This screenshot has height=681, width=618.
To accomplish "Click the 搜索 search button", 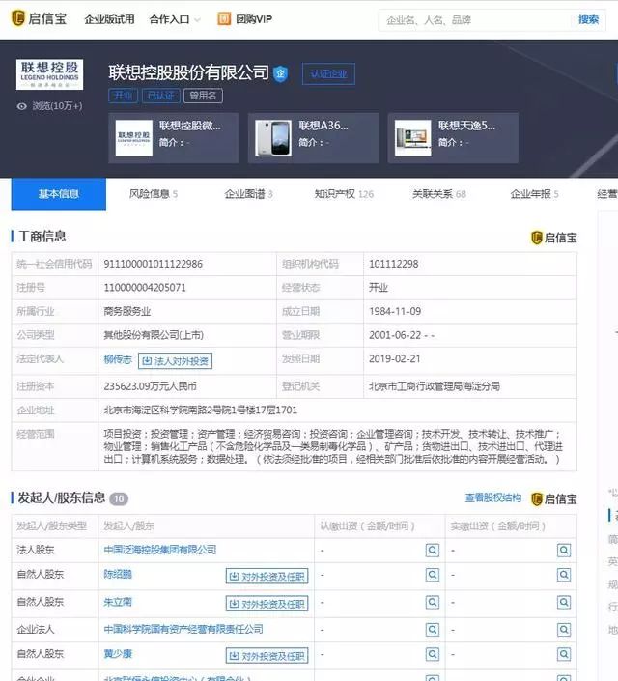I will coord(588,20).
